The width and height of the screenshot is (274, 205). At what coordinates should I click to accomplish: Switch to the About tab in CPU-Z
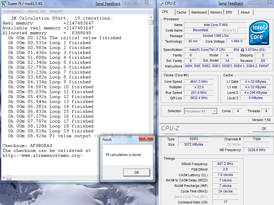click(245, 12)
